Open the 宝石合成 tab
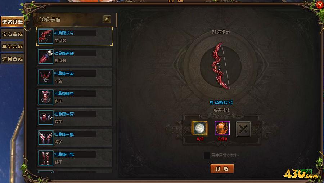Viewport: 324px width, 183px height. coord(12,34)
